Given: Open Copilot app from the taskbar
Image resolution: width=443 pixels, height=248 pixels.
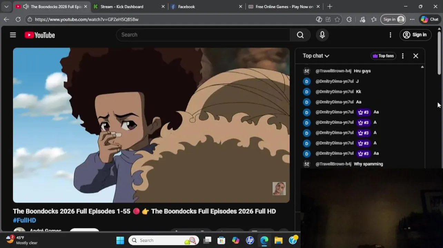Looking at the screenshot, I should 236,240.
